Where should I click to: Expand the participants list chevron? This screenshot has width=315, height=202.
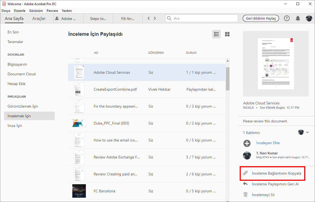click(x=307, y=132)
